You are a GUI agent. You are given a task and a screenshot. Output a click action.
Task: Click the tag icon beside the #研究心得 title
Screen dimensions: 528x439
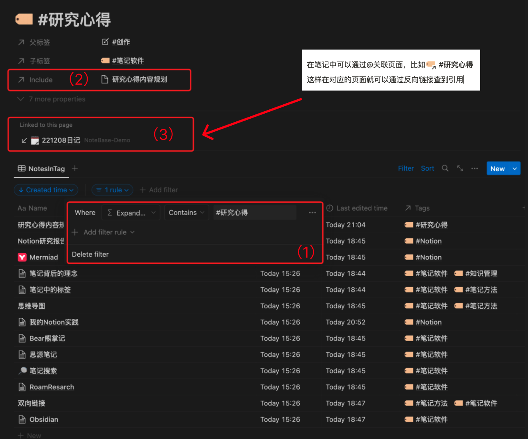coord(24,19)
